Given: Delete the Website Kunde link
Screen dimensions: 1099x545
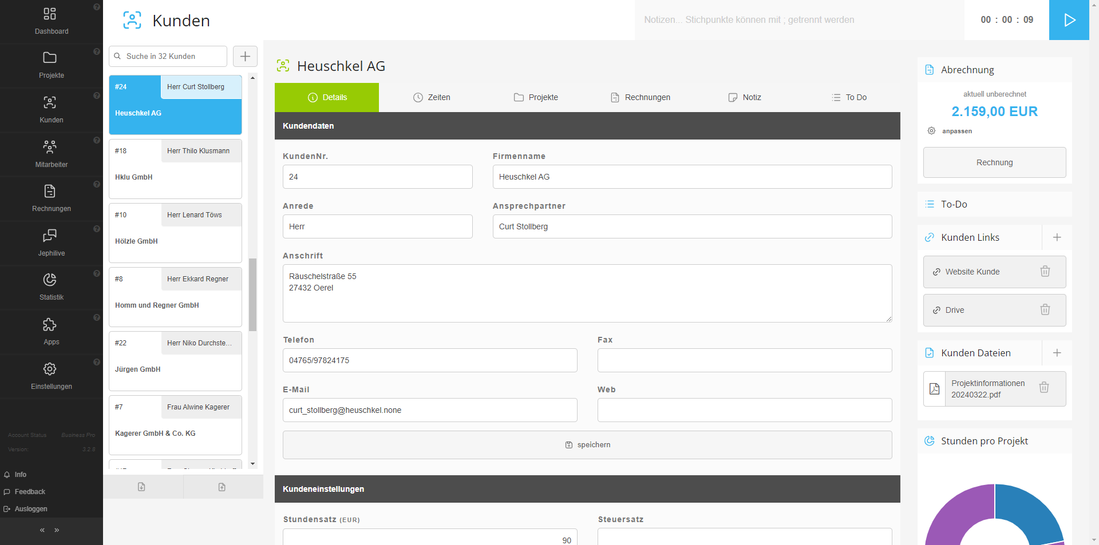Looking at the screenshot, I should click(x=1045, y=272).
